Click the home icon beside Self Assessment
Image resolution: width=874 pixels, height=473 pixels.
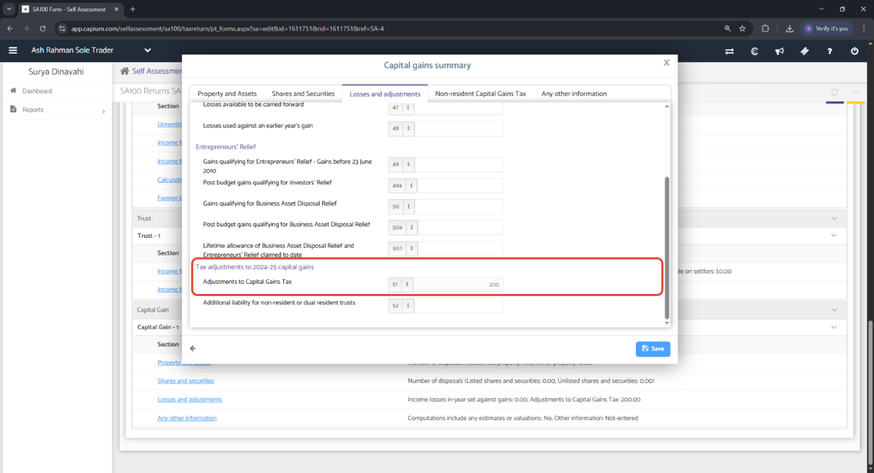(x=125, y=71)
